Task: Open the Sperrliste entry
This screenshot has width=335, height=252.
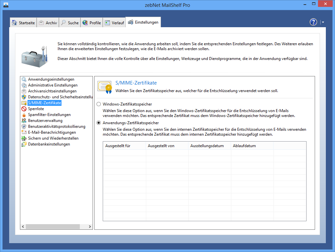Action: coord(36,109)
